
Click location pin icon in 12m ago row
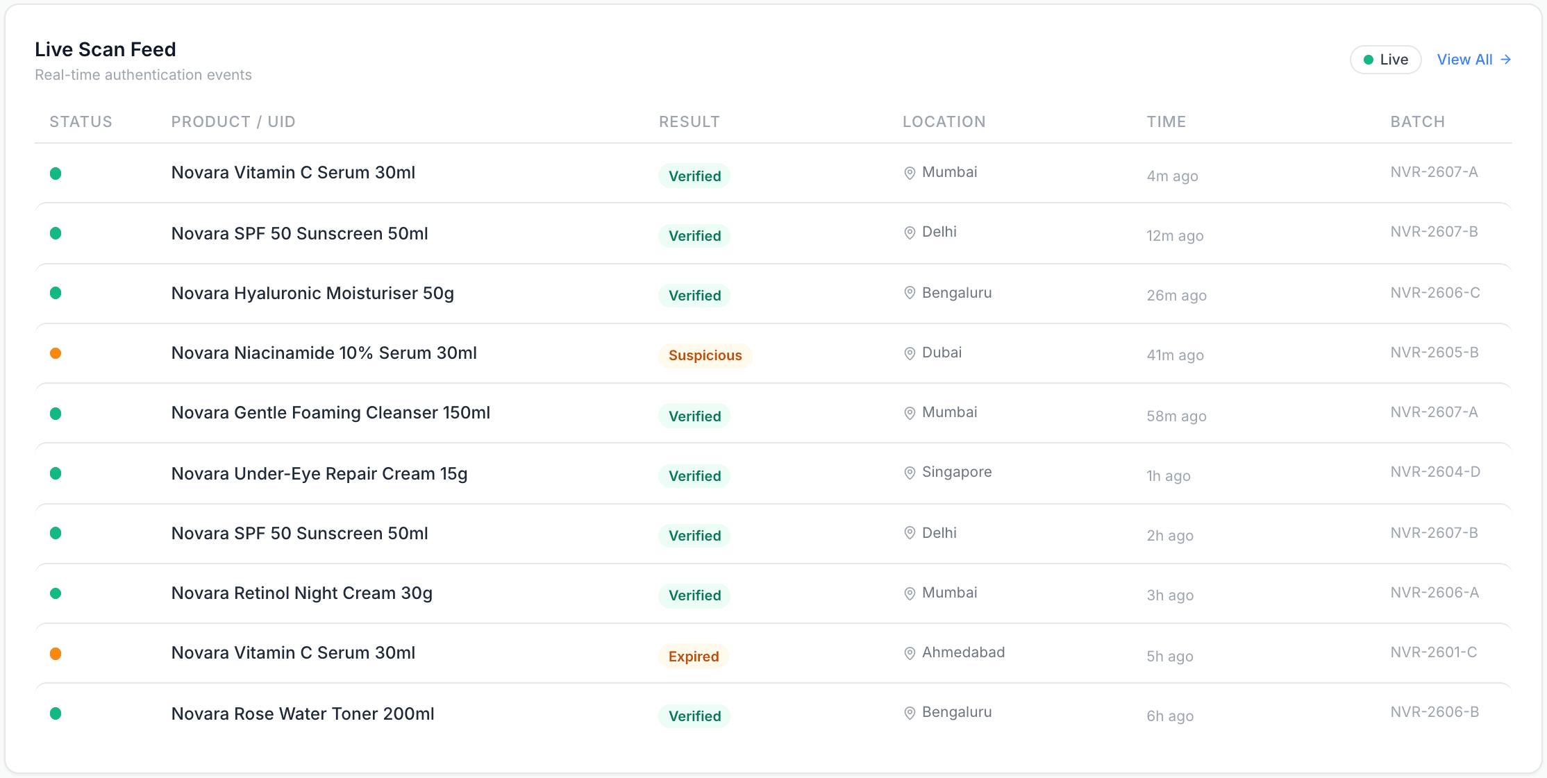910,232
